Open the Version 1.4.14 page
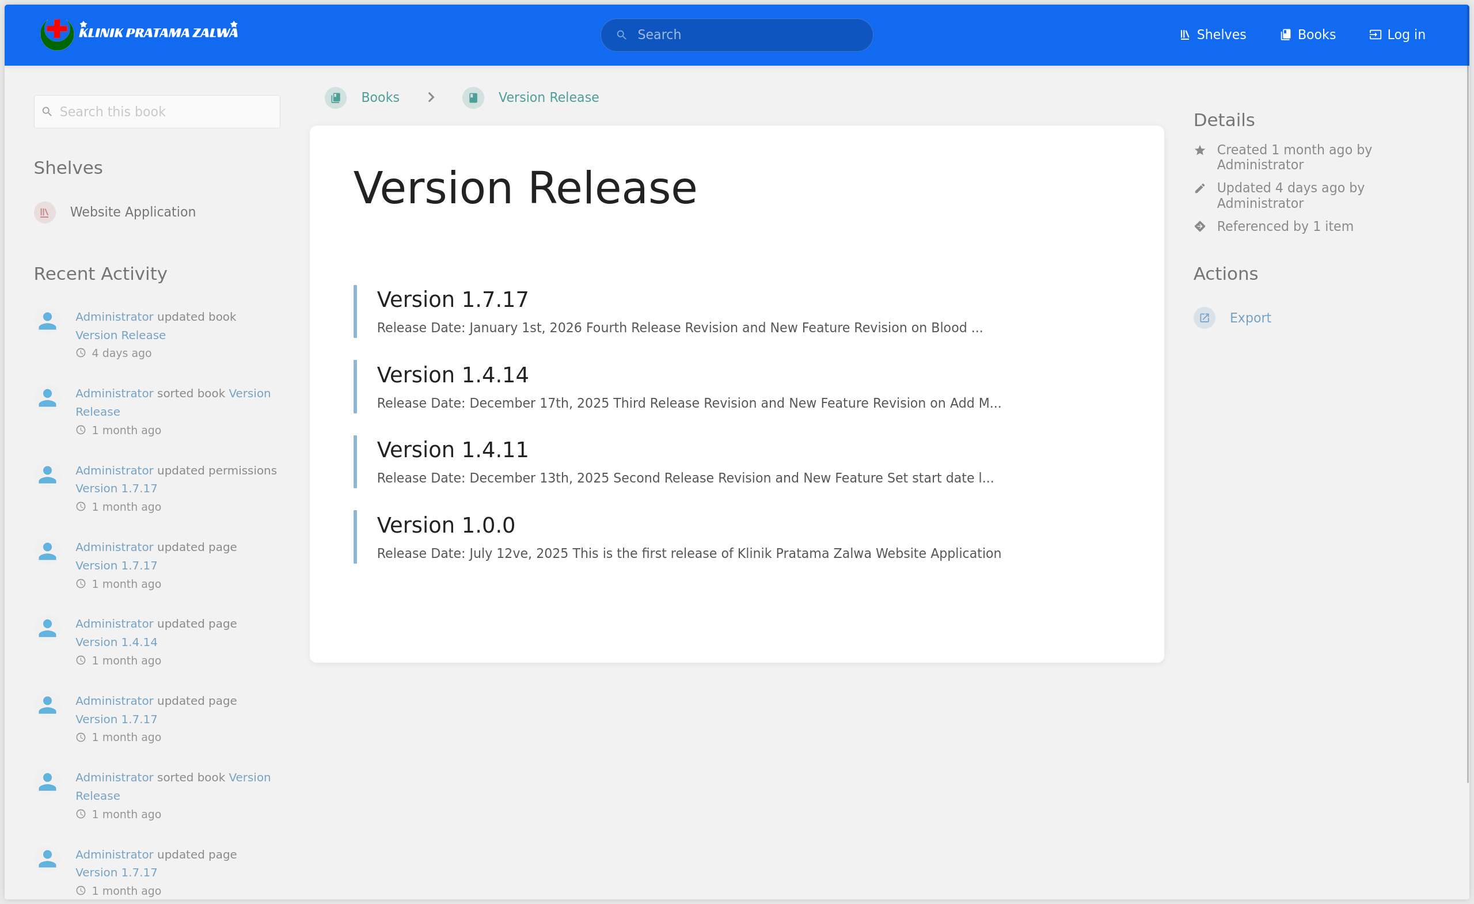This screenshot has height=904, width=1474. (452, 375)
